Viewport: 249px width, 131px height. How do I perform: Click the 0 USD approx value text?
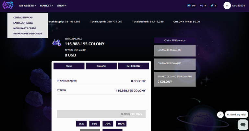70,55
